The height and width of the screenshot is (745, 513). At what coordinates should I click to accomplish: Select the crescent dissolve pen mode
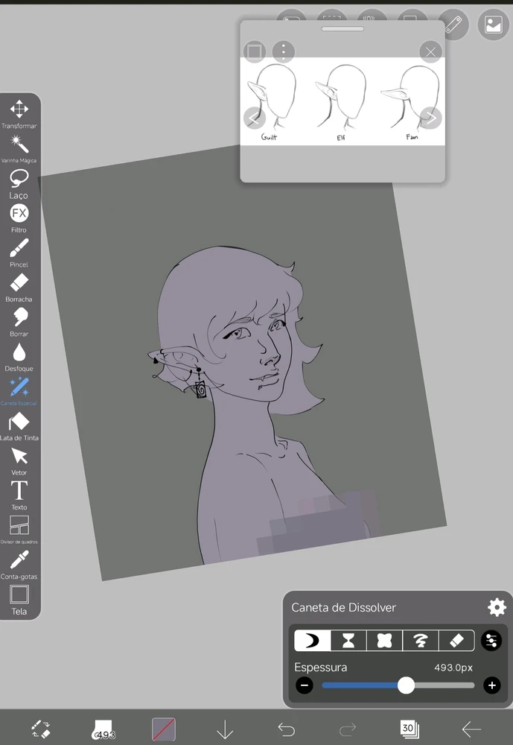[312, 641]
